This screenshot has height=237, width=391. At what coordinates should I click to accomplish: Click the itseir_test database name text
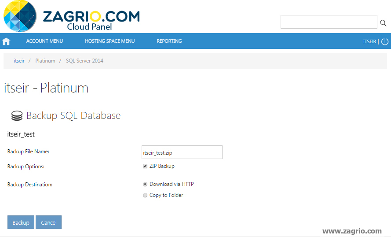pyautogui.click(x=21, y=134)
